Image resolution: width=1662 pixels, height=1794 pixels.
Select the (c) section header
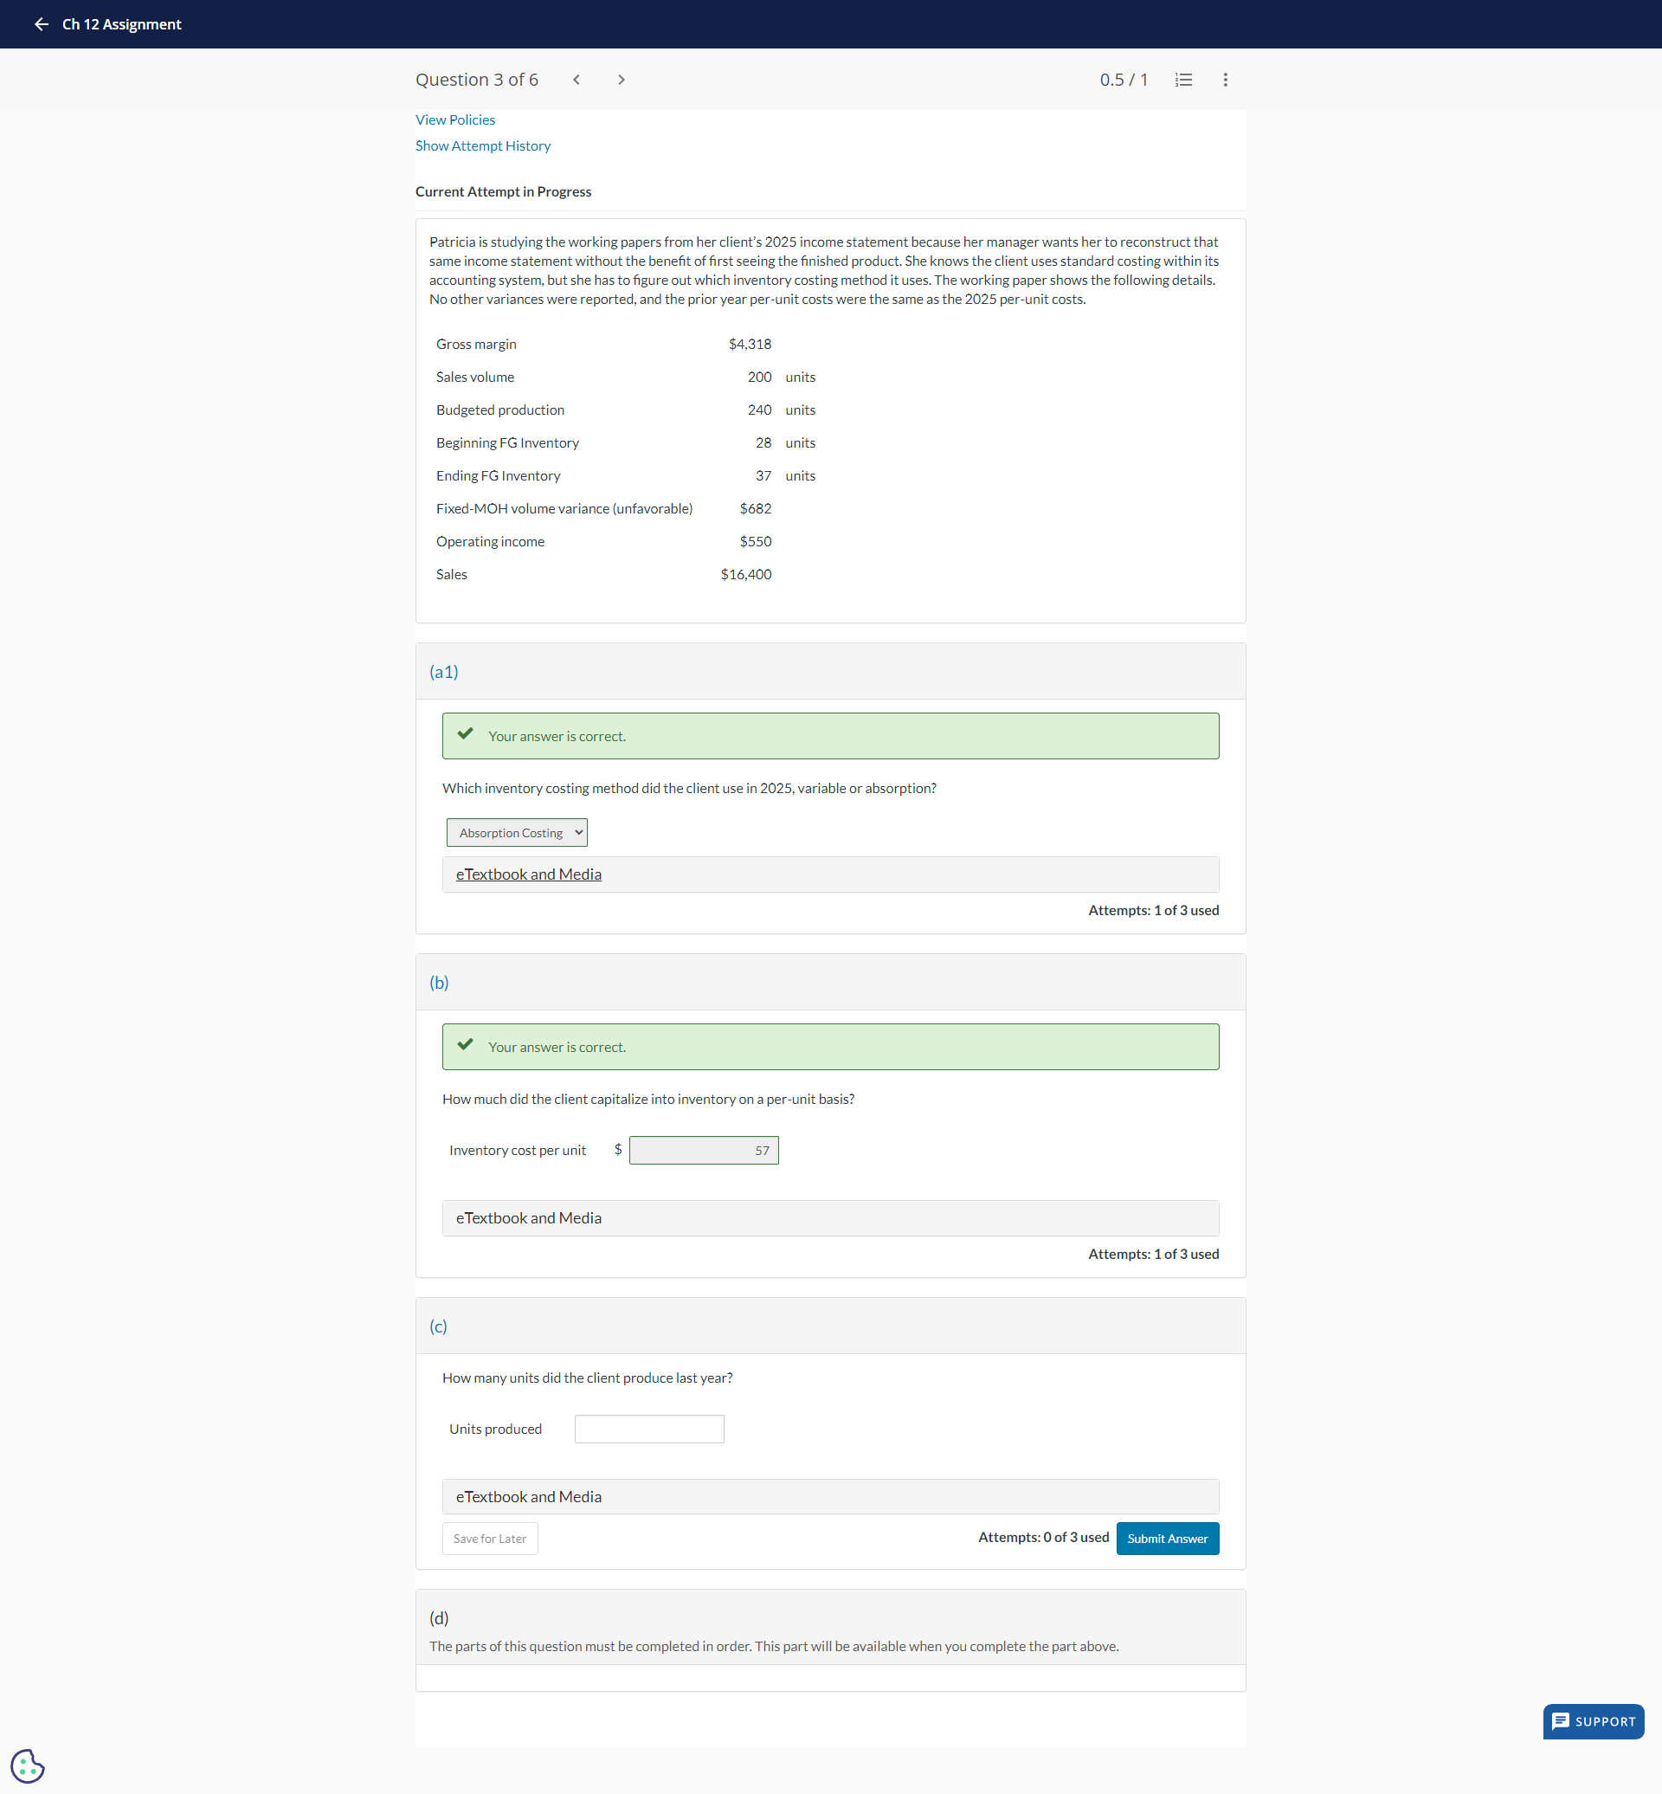438,1326
